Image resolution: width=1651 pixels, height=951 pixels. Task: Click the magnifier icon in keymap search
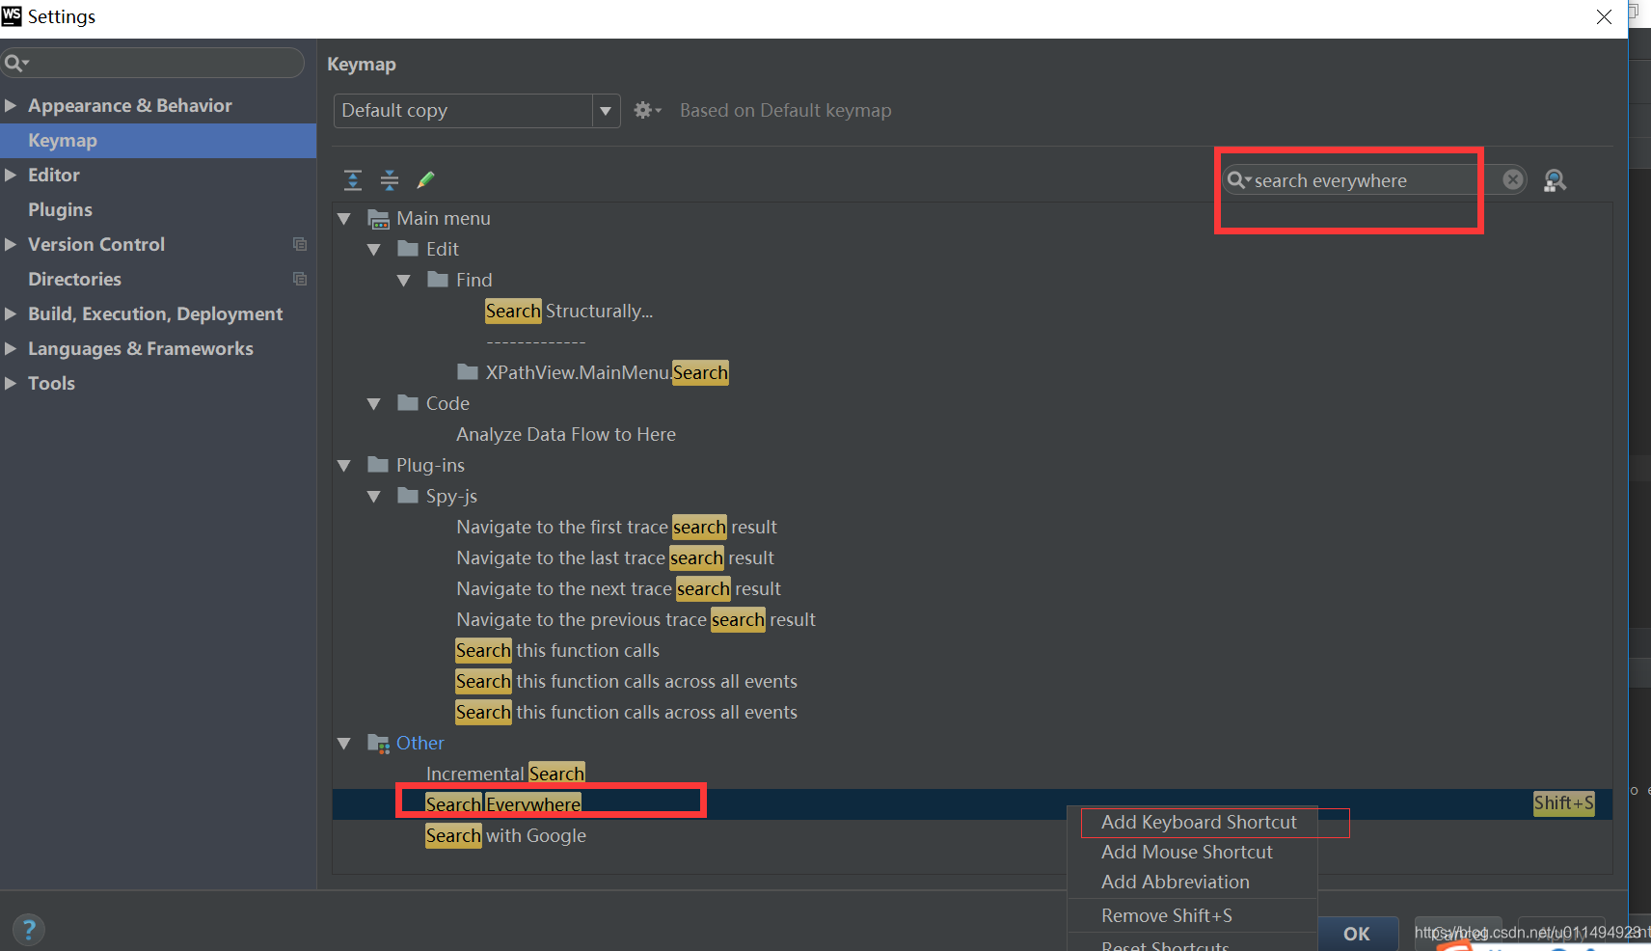1238,180
